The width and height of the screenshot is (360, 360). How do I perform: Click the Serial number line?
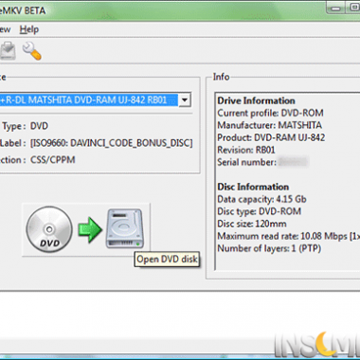262,162
